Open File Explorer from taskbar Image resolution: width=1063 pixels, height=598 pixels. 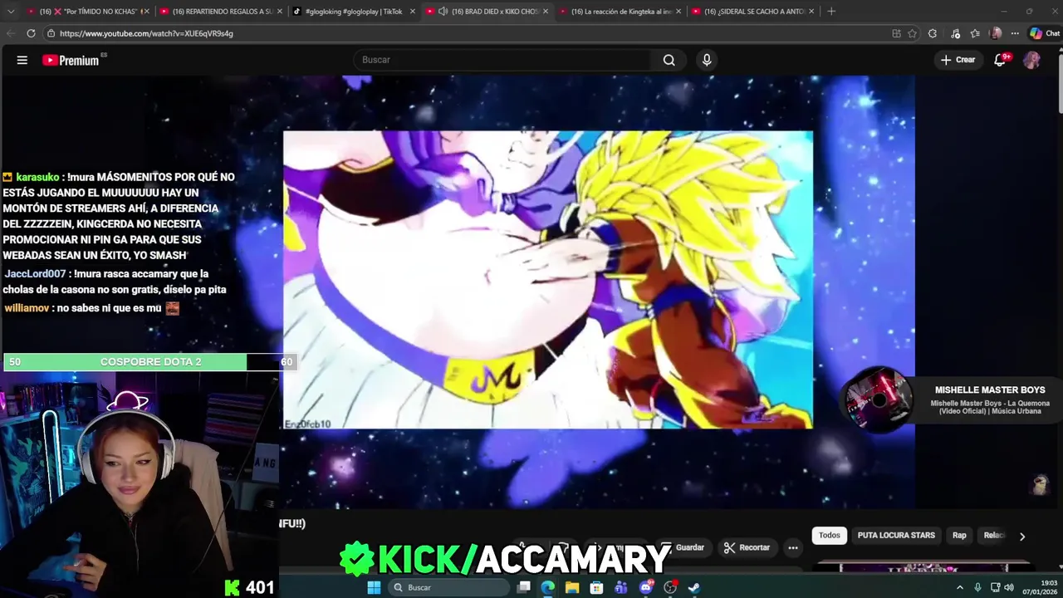tap(572, 587)
